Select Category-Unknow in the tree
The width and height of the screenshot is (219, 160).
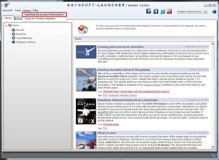[x=26, y=42]
